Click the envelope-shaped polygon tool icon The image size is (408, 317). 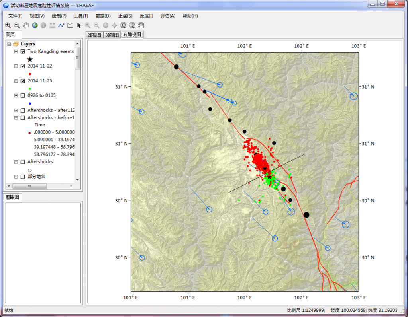tap(70, 25)
